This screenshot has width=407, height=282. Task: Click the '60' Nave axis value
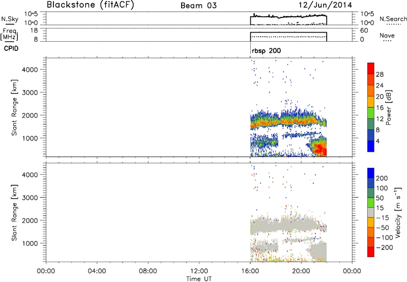[x=364, y=31]
